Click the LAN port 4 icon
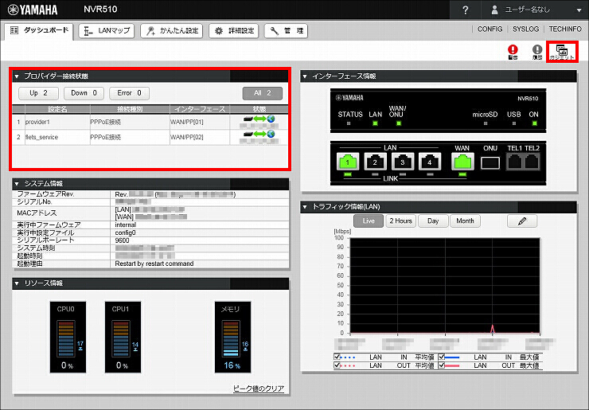 pos(430,162)
